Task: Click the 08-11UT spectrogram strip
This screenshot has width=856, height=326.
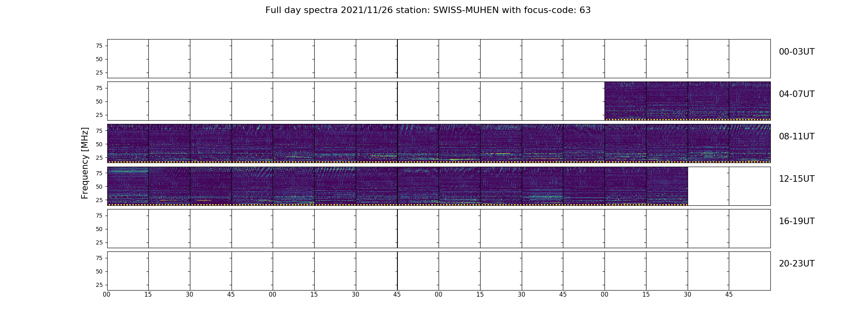Action: (439, 143)
